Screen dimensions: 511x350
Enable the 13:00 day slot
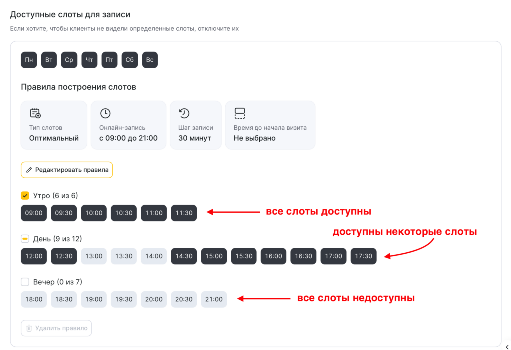[x=94, y=256]
